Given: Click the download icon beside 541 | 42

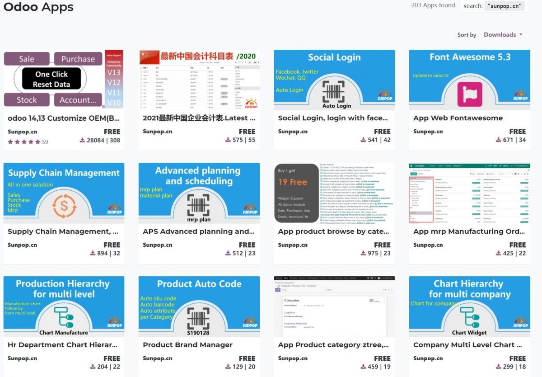Looking at the screenshot, I should (x=363, y=140).
